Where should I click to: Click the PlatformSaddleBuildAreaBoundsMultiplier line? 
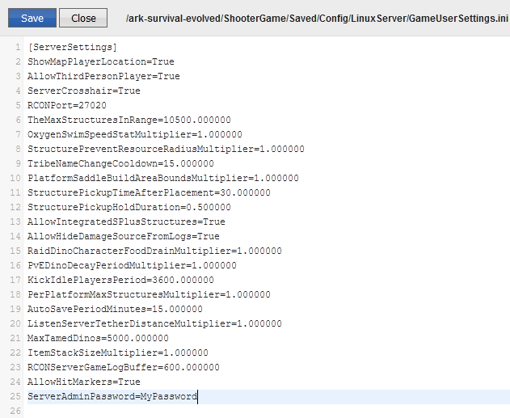click(x=163, y=178)
